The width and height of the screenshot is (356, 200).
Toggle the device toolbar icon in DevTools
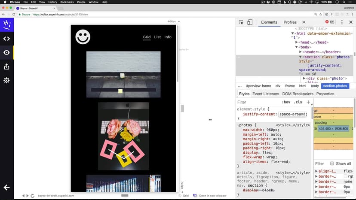250,22
